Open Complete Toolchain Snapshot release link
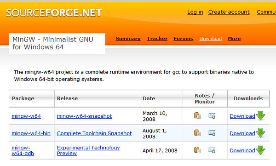Screen dimensions: 276x166 point(94,133)
